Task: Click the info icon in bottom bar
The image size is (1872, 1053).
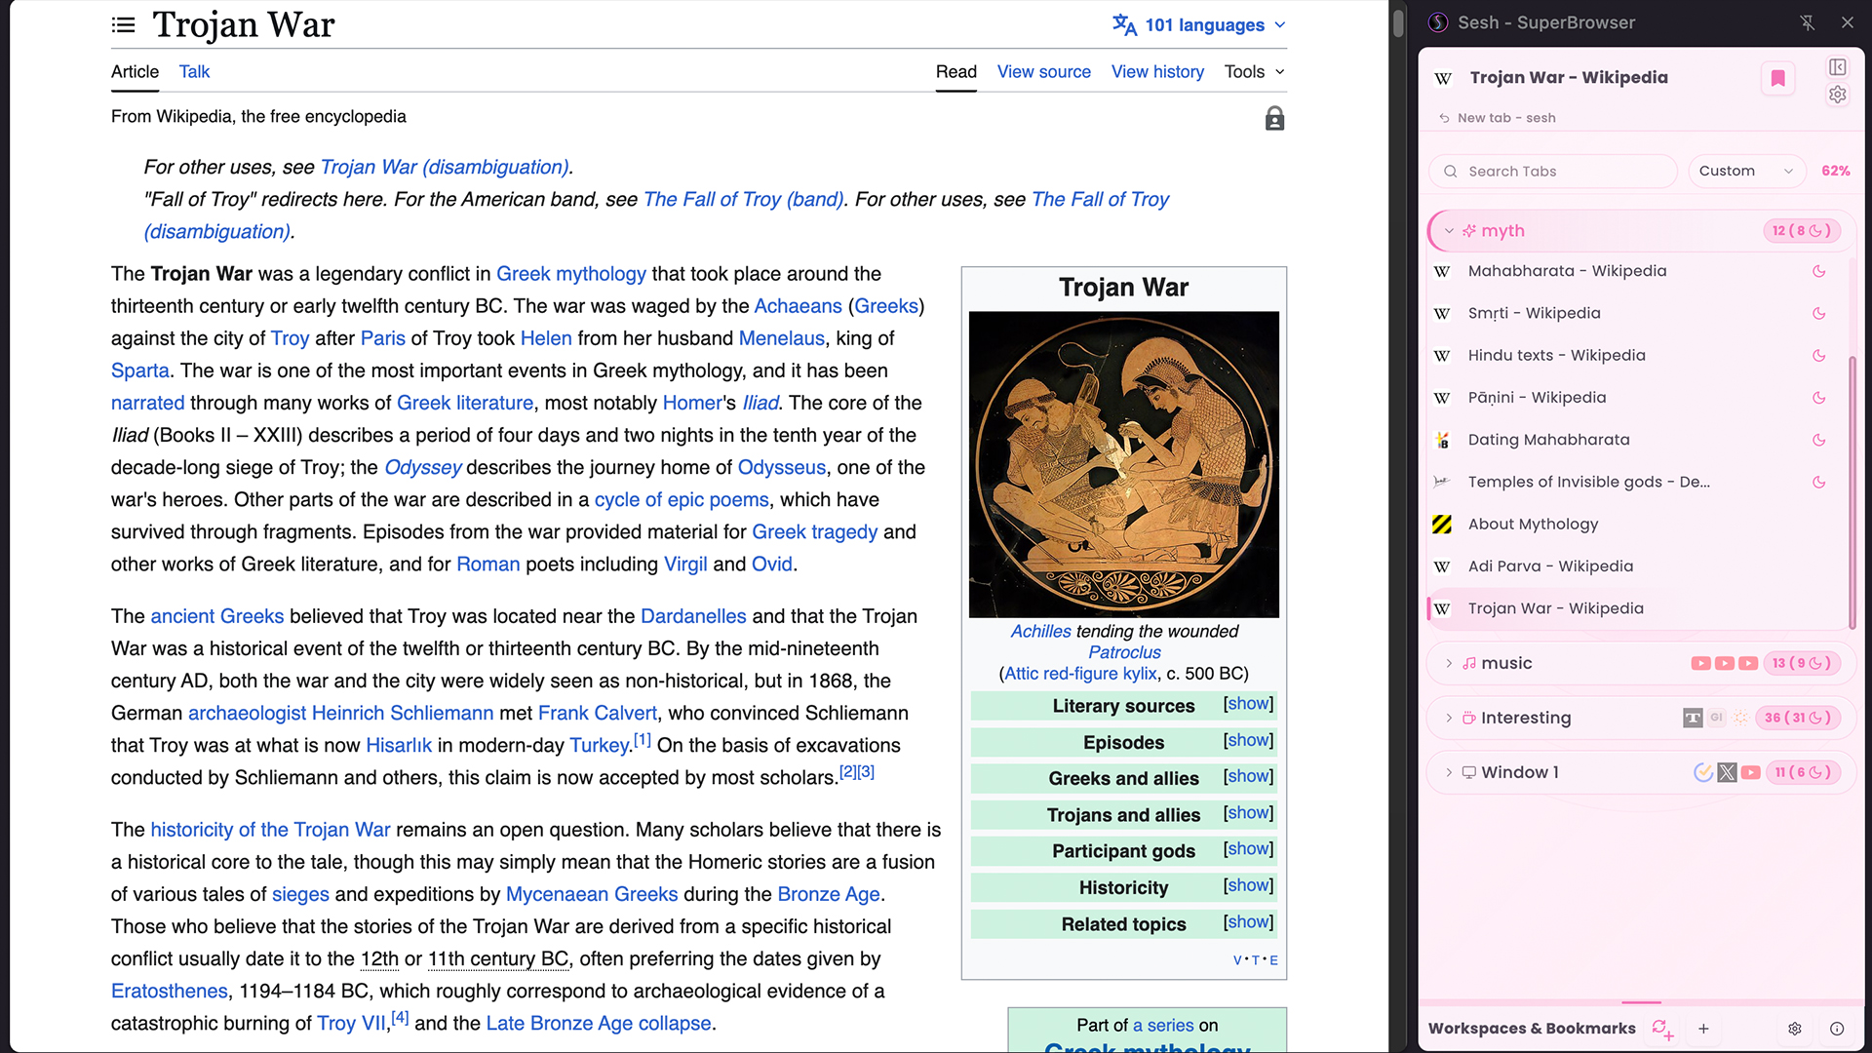Action: 1837,1029
